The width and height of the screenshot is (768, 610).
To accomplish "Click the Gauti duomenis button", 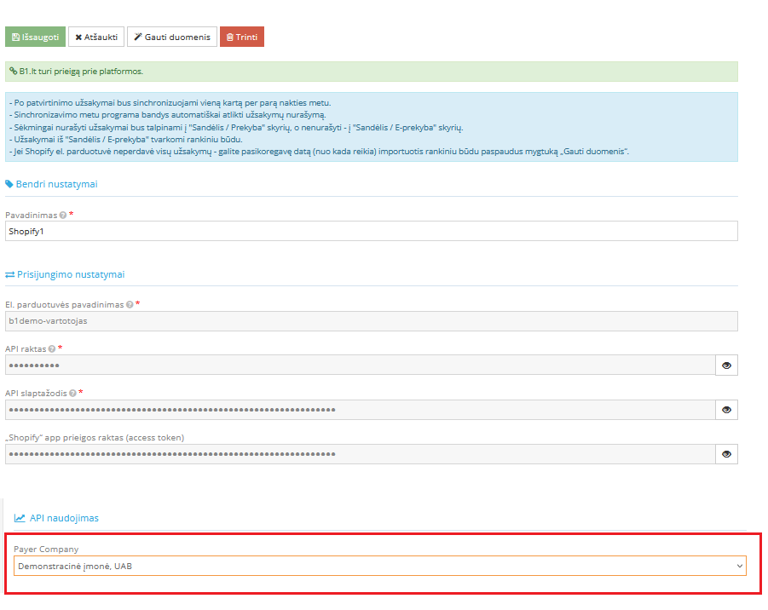I will tap(171, 37).
